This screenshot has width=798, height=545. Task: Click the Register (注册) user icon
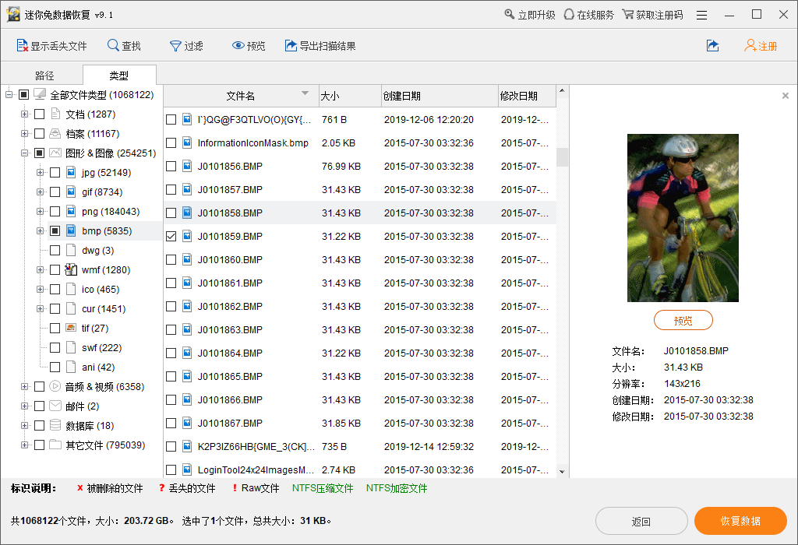click(750, 46)
